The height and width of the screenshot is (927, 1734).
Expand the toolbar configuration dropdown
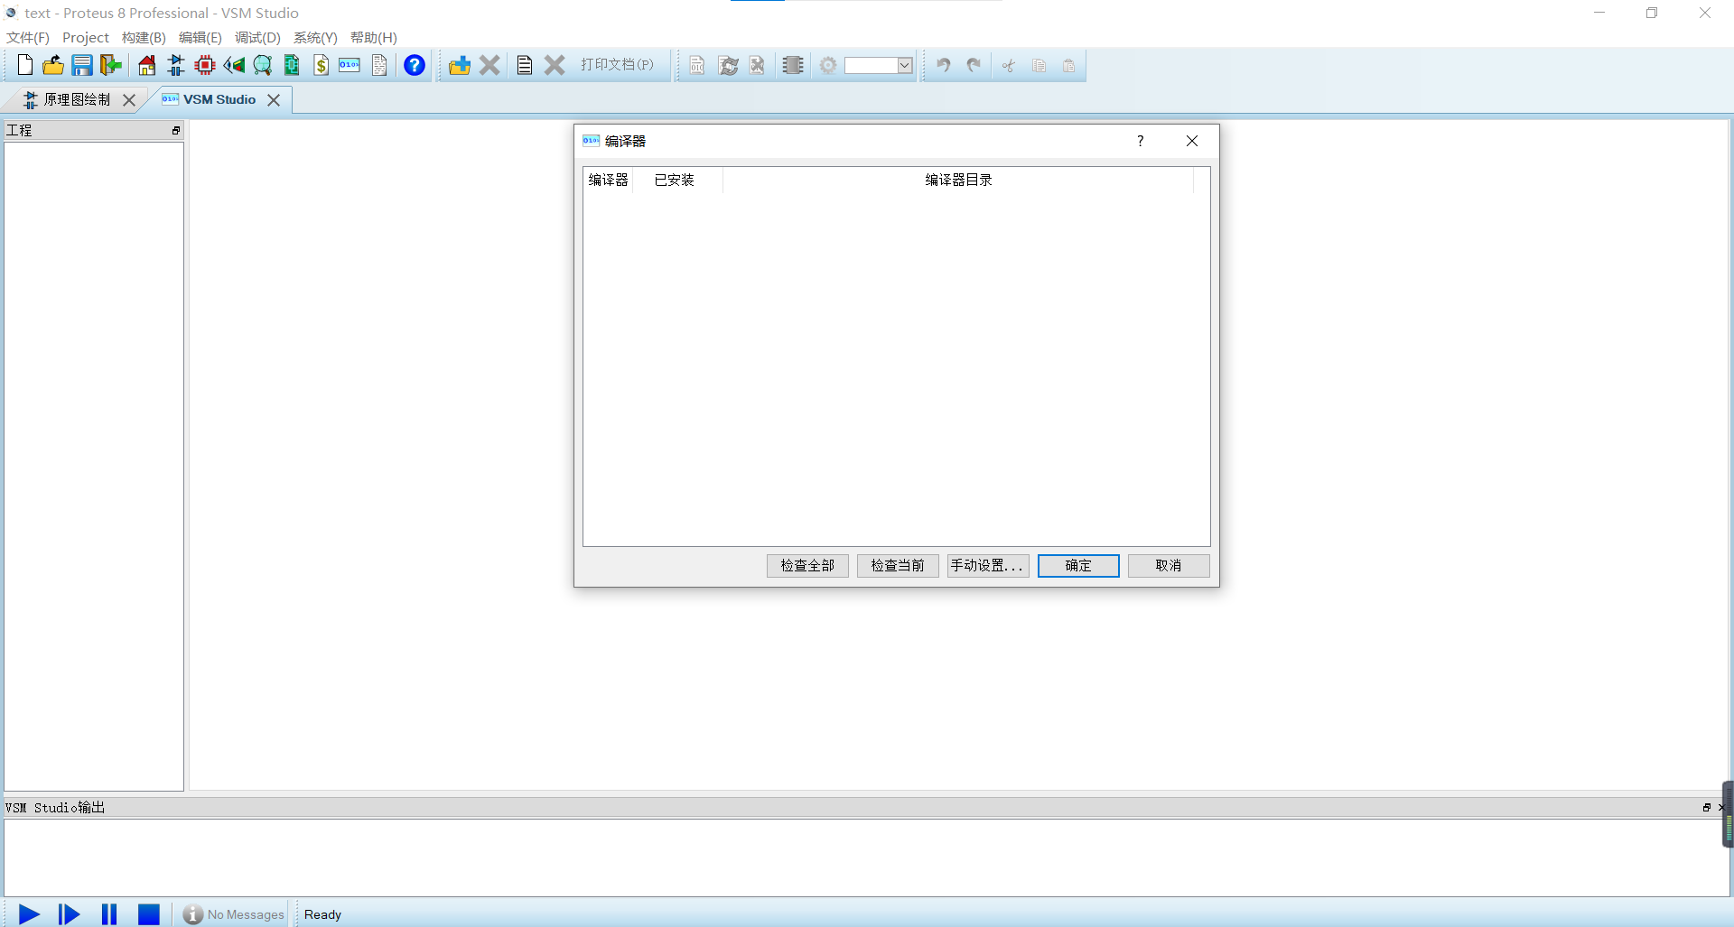pyautogui.click(x=904, y=65)
